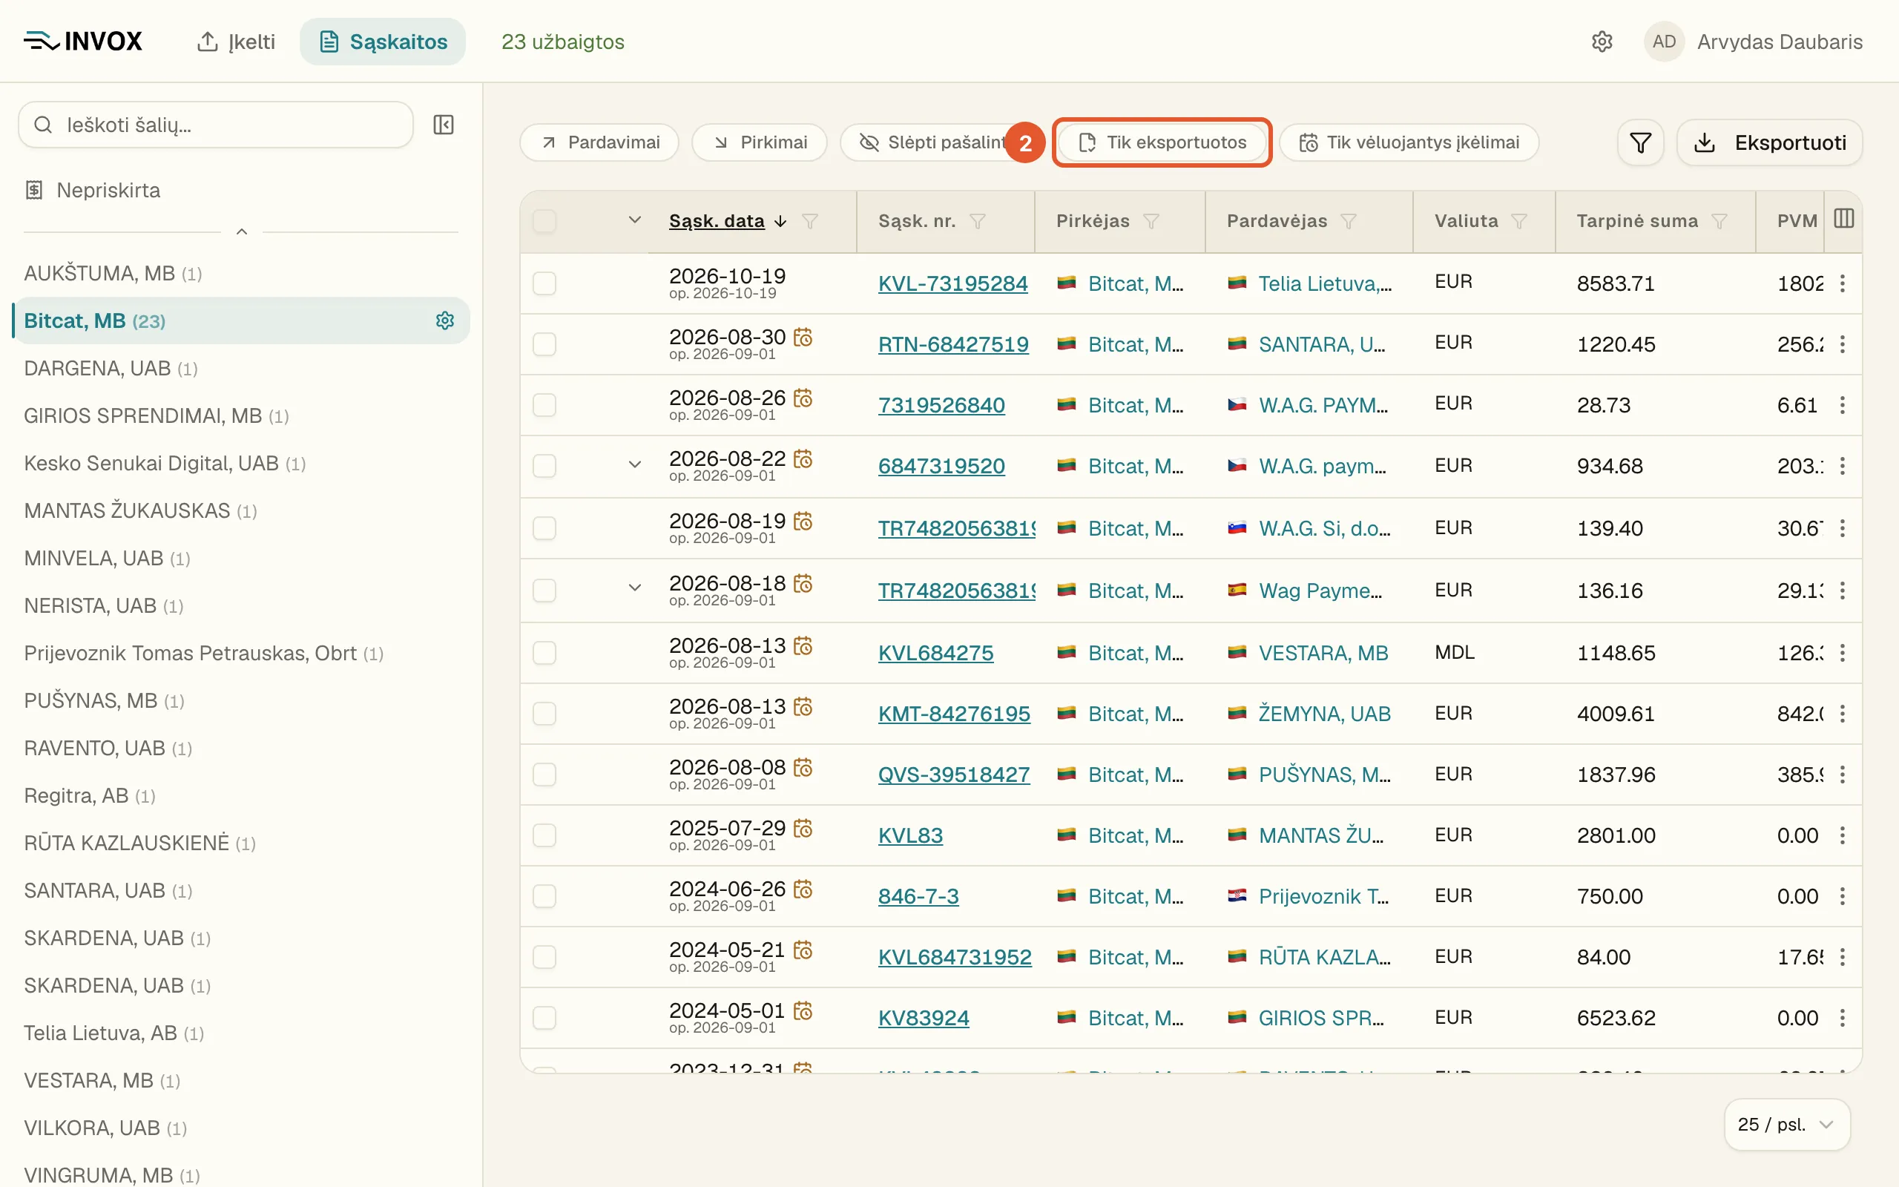Open invoice link KVL684731952
The height and width of the screenshot is (1187, 1899).
955,957
